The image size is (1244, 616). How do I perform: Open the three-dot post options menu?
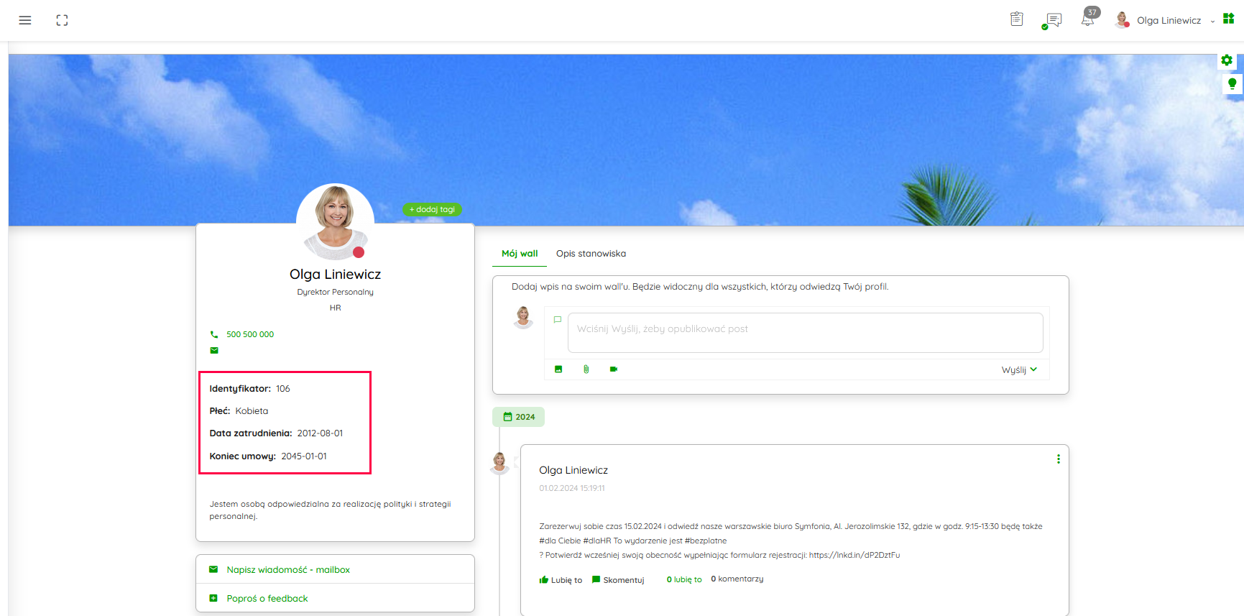coord(1058,459)
